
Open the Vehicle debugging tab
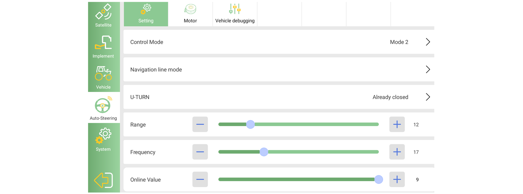point(235,14)
